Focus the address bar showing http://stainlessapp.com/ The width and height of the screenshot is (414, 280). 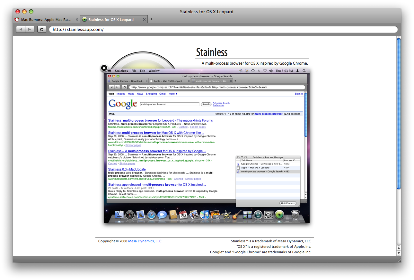pyautogui.click(x=223, y=30)
